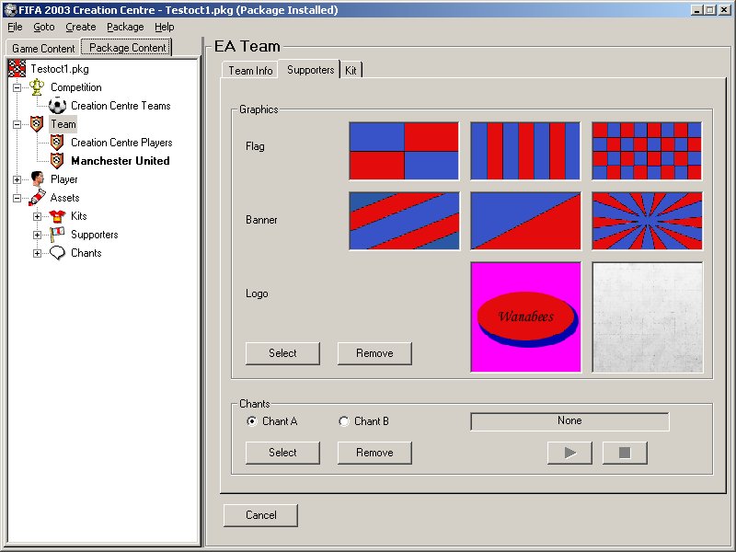Screen dimensions: 736x552
Task: Click the chant name field showing None
Action: [x=569, y=421]
